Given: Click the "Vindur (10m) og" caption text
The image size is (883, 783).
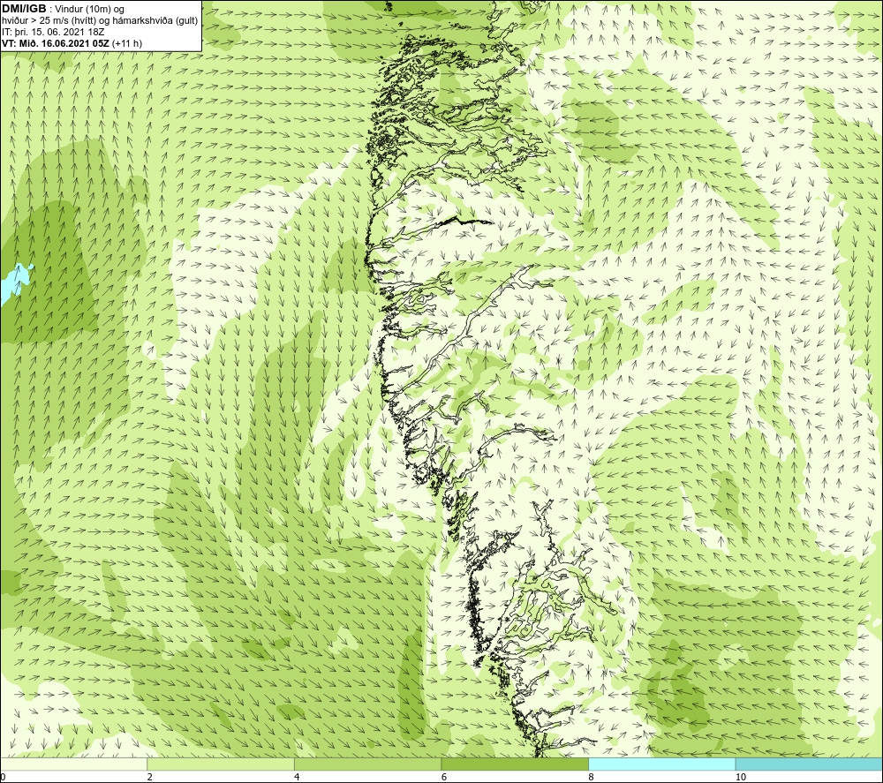Looking at the screenshot, I should point(89,10).
